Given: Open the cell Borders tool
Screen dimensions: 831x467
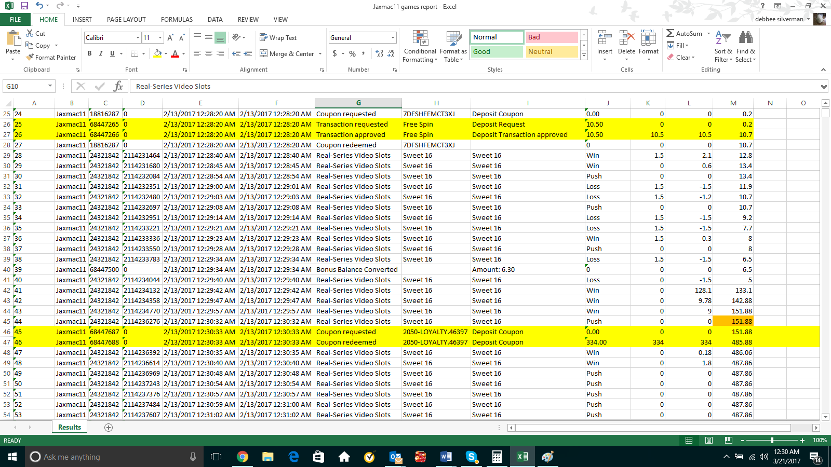Looking at the screenshot, I should coord(135,53).
